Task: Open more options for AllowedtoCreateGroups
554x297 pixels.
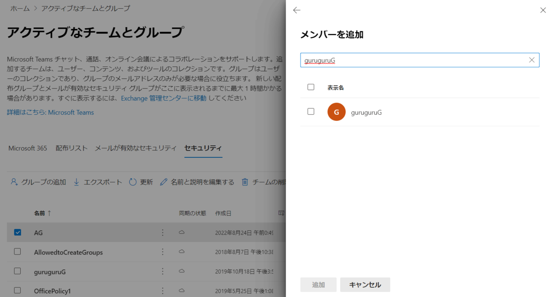Action: point(163,252)
